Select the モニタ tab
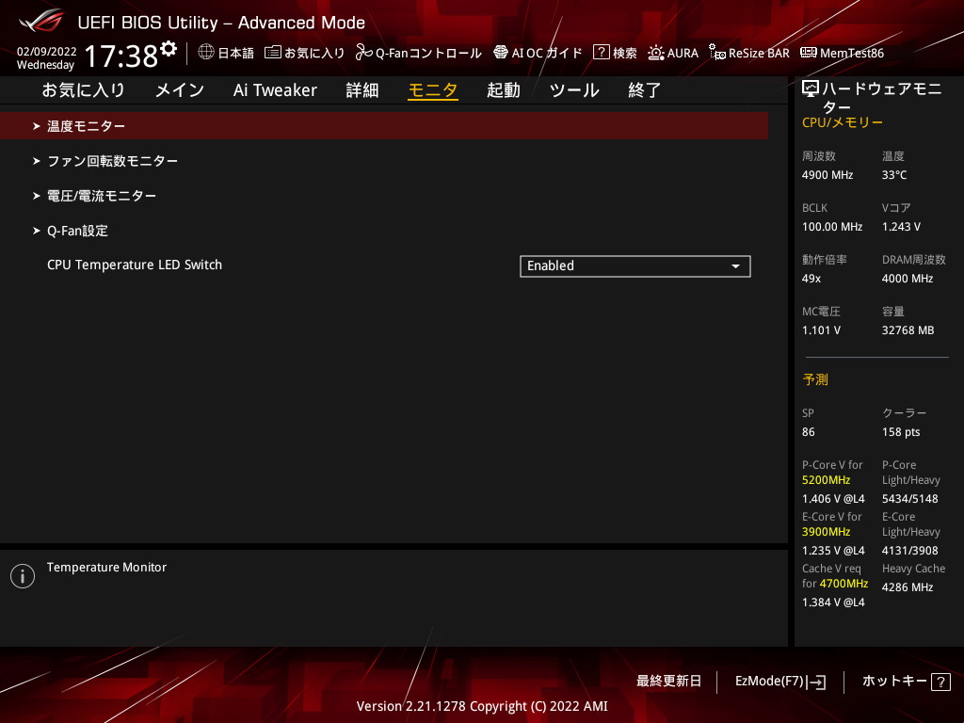Viewport: 964px width, 723px height. (433, 90)
